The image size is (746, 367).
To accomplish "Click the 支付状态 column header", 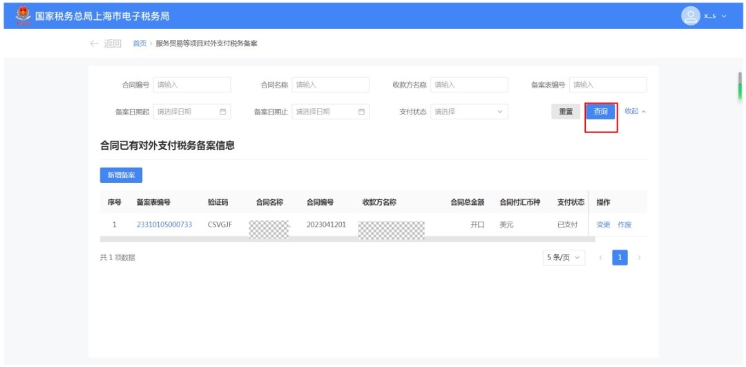I will [571, 202].
